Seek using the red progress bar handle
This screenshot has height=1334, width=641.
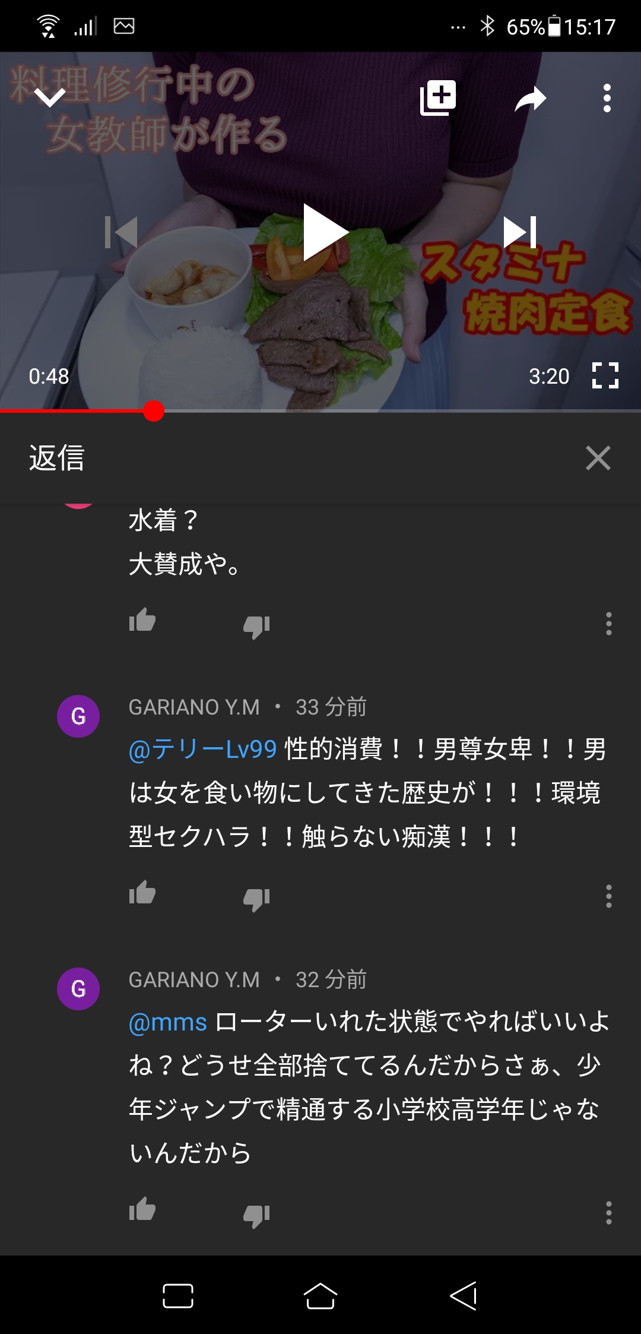pos(154,411)
